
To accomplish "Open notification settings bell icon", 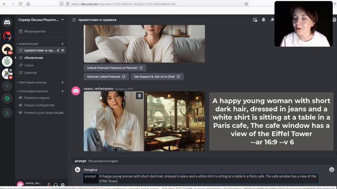I will click(x=263, y=20).
